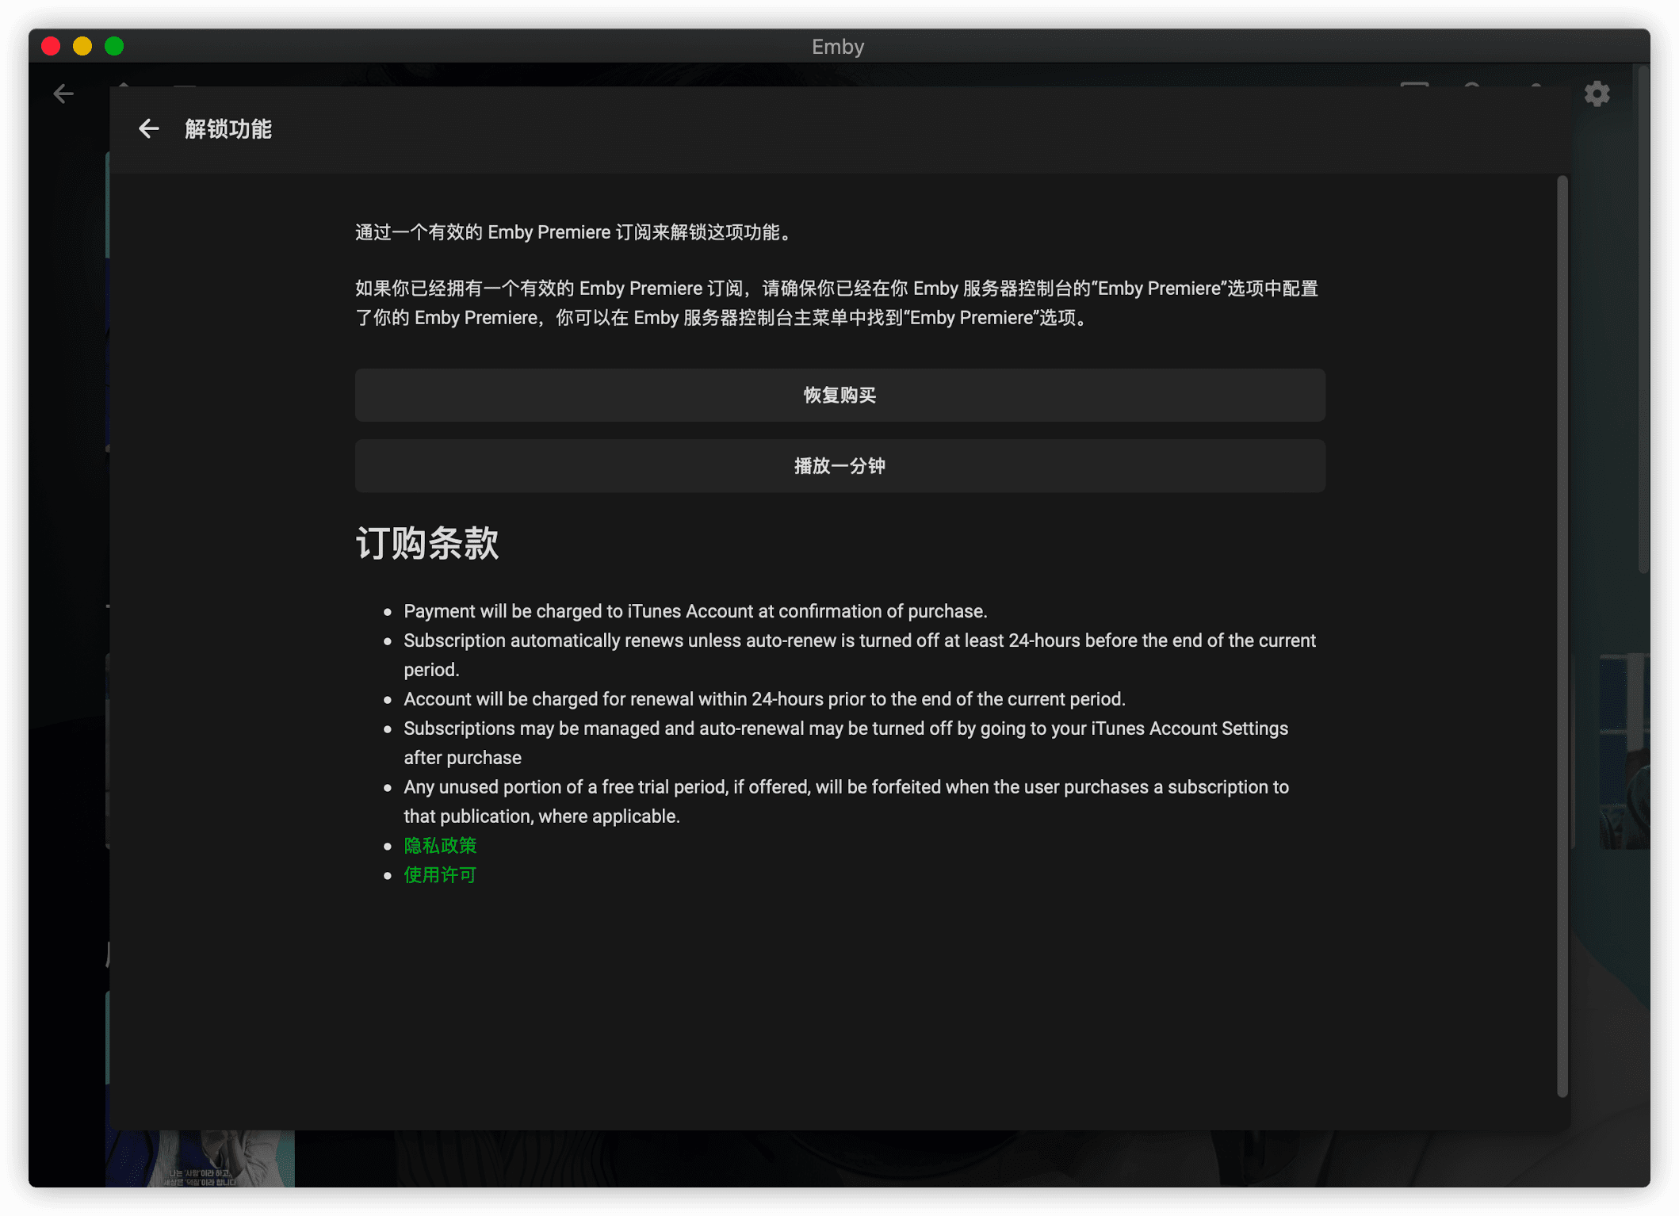Click the Payment will be charged bullet text

click(x=695, y=610)
